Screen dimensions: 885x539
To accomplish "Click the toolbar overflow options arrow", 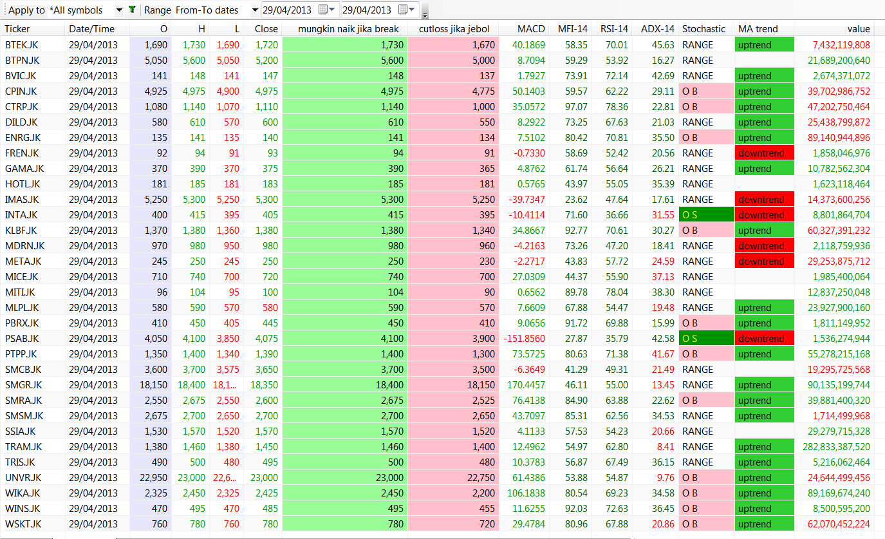I will pyautogui.click(x=425, y=15).
